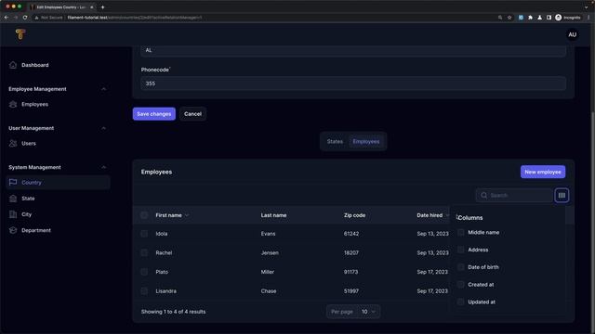Click the employees Search field
Screen dimensions: 595x334
click(x=514, y=196)
